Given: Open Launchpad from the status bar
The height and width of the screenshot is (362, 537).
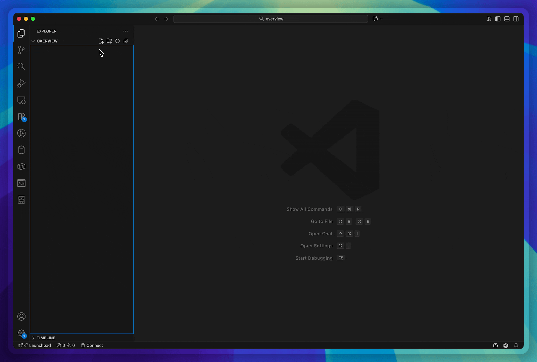Looking at the screenshot, I should pos(35,345).
